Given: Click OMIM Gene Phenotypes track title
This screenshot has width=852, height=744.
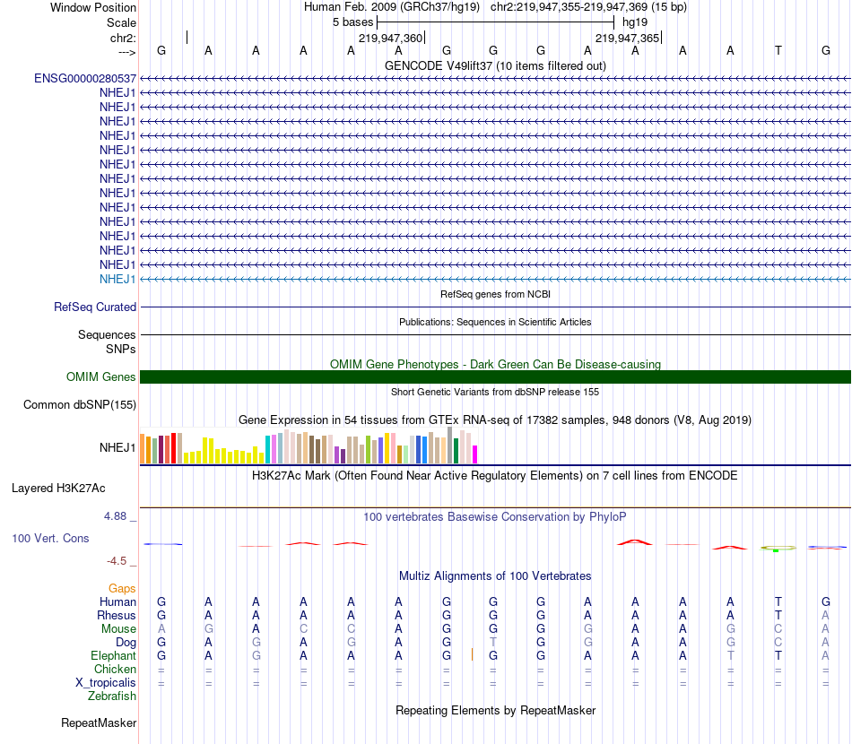Looking at the screenshot, I should pos(495,365).
